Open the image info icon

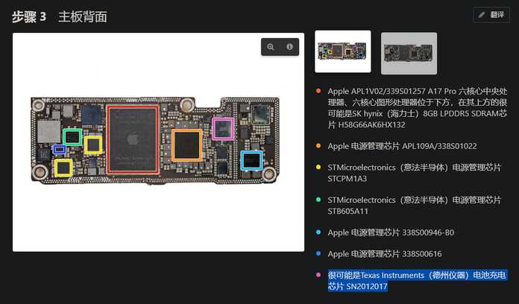289,47
